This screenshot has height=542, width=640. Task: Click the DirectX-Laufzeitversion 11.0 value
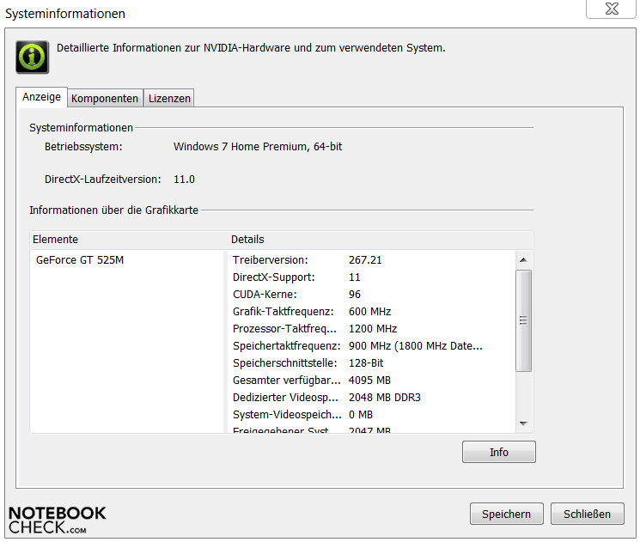pyautogui.click(x=184, y=180)
